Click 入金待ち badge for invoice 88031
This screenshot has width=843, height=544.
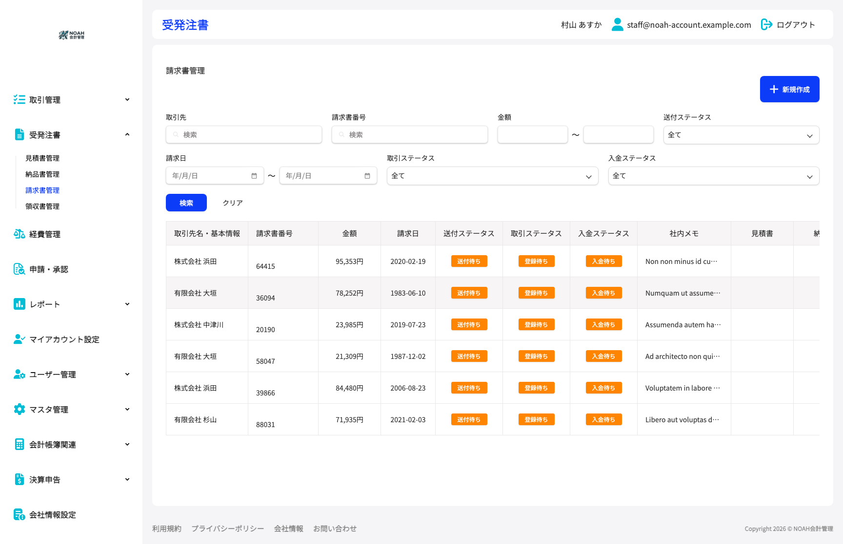pyautogui.click(x=603, y=419)
